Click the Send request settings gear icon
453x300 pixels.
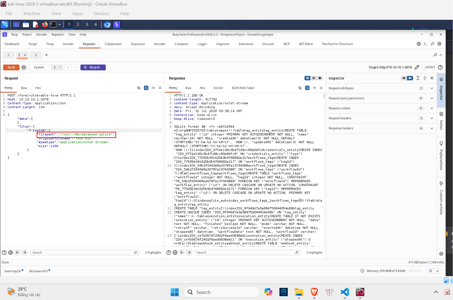click(x=24, y=67)
